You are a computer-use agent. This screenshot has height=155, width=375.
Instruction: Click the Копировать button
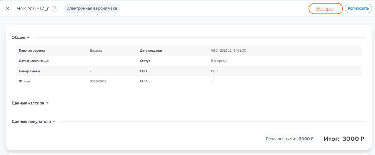click(x=358, y=9)
